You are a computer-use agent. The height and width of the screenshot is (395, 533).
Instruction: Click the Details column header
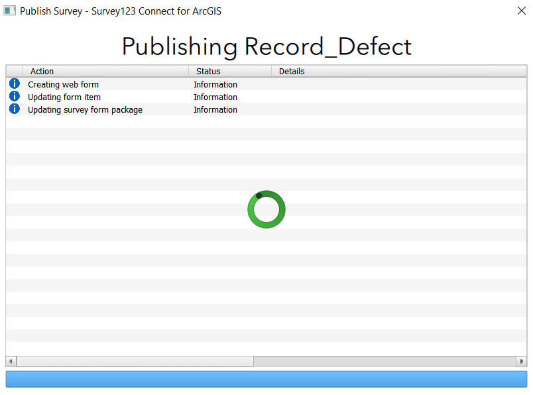pos(399,72)
